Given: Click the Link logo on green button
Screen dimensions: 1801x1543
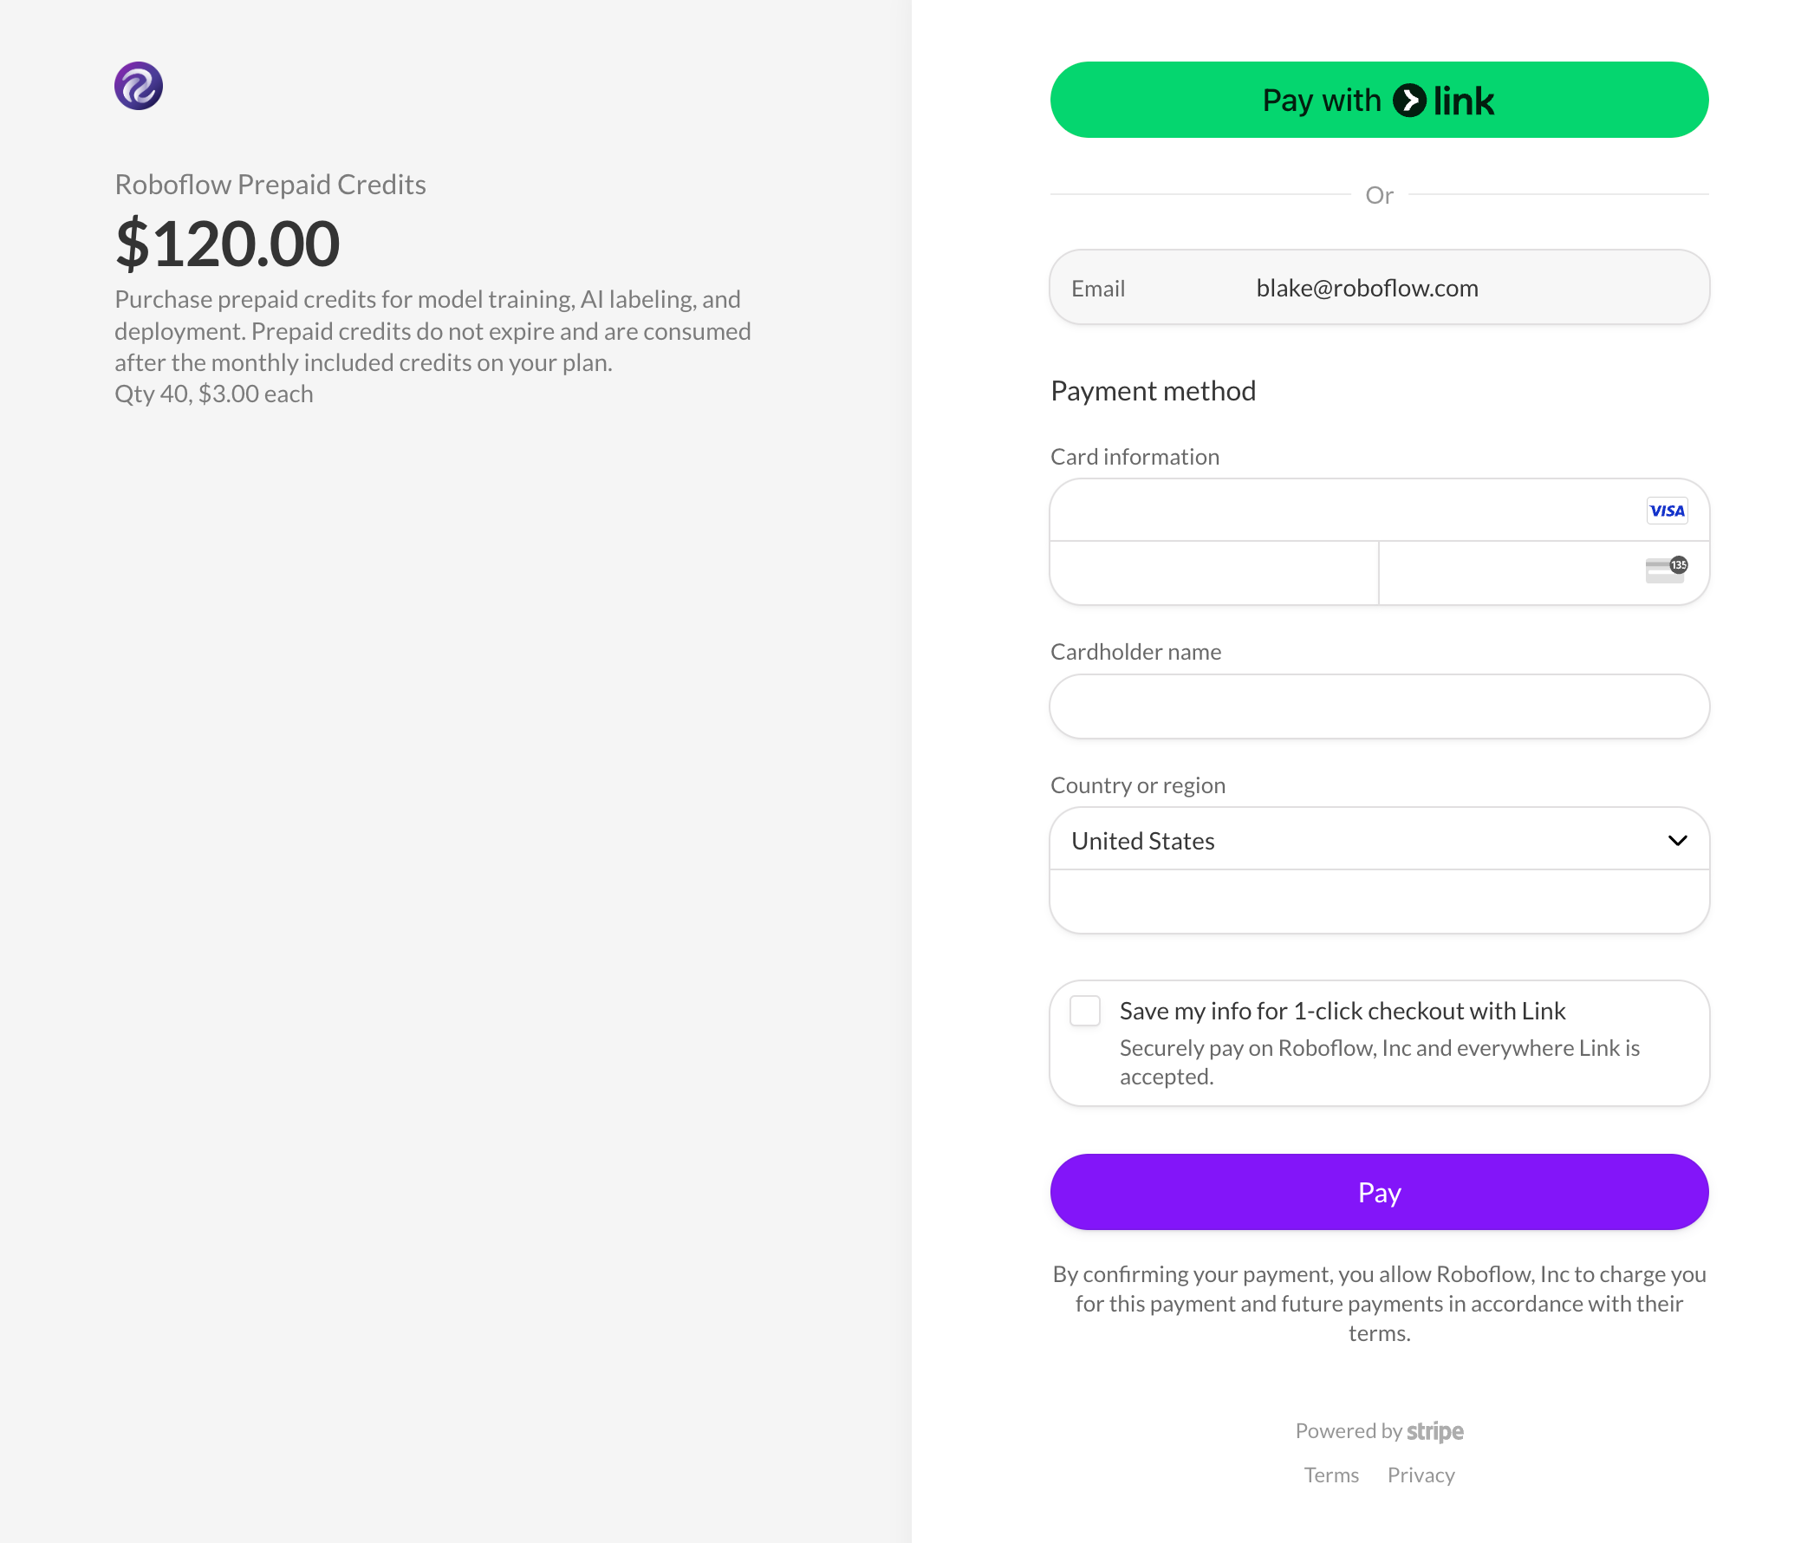Looking at the screenshot, I should (x=1444, y=101).
